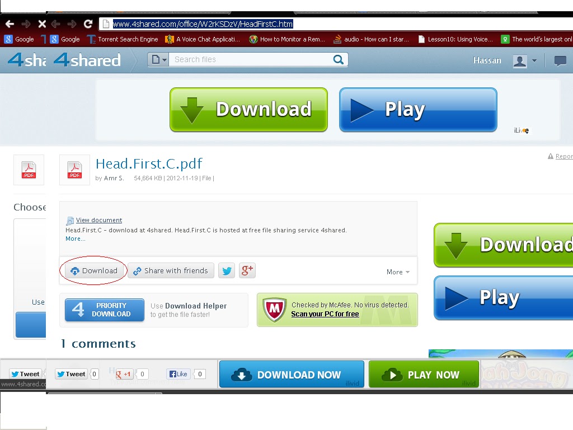Share file via Twitter bird icon
The image size is (573, 430).
pyautogui.click(x=227, y=270)
